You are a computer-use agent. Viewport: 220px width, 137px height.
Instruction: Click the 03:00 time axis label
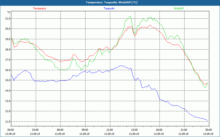pos(36,130)
